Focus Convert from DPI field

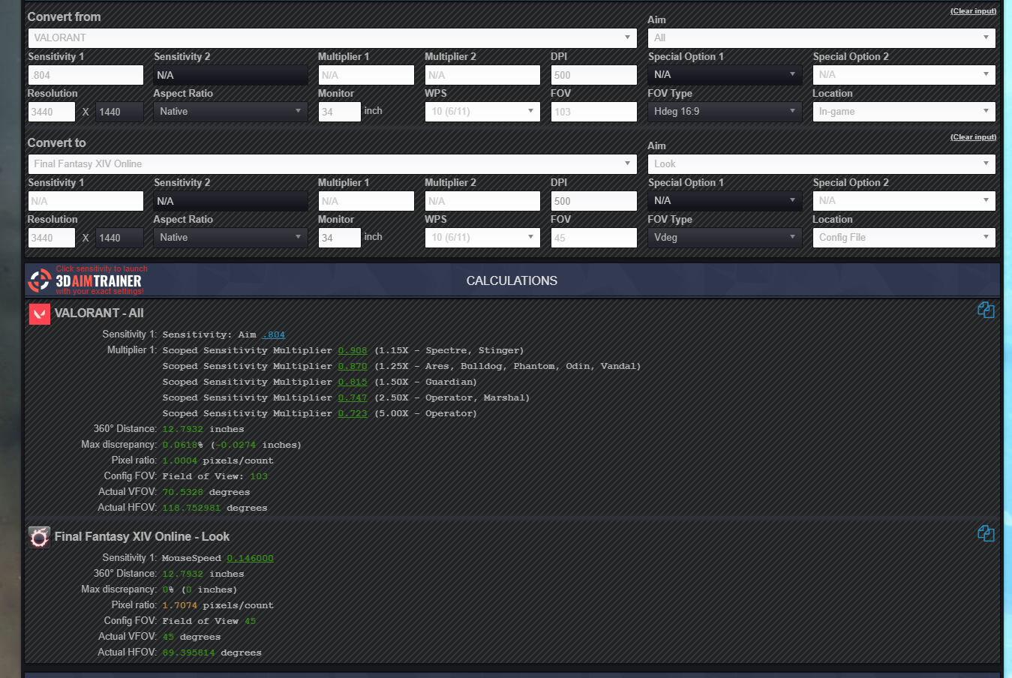pyautogui.click(x=593, y=75)
